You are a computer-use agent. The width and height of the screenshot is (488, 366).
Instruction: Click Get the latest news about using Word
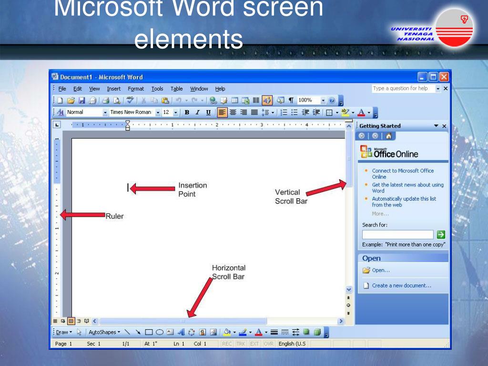click(408, 188)
